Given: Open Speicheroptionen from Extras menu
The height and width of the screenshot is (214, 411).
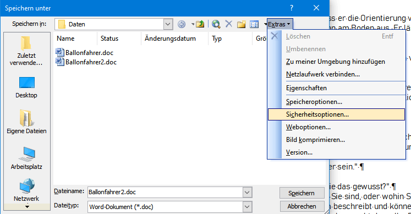Looking at the screenshot, I should click(337, 102).
